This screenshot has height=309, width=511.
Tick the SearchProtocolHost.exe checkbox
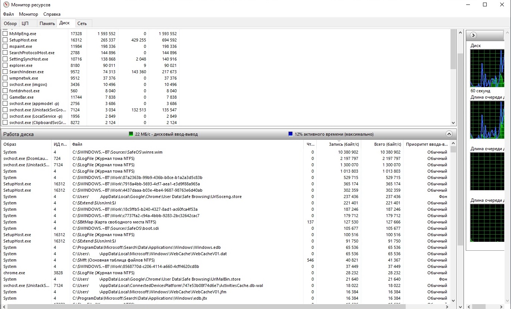(5, 53)
